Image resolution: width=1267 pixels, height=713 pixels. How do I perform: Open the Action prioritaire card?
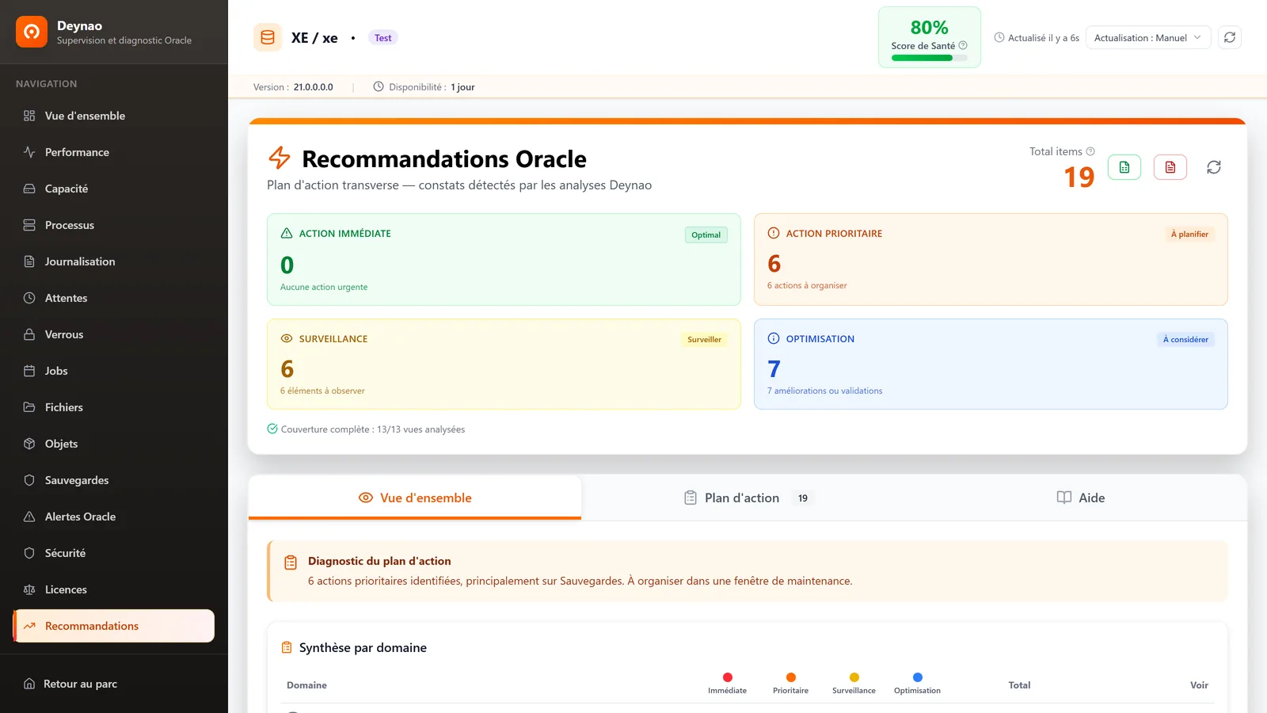(x=991, y=259)
